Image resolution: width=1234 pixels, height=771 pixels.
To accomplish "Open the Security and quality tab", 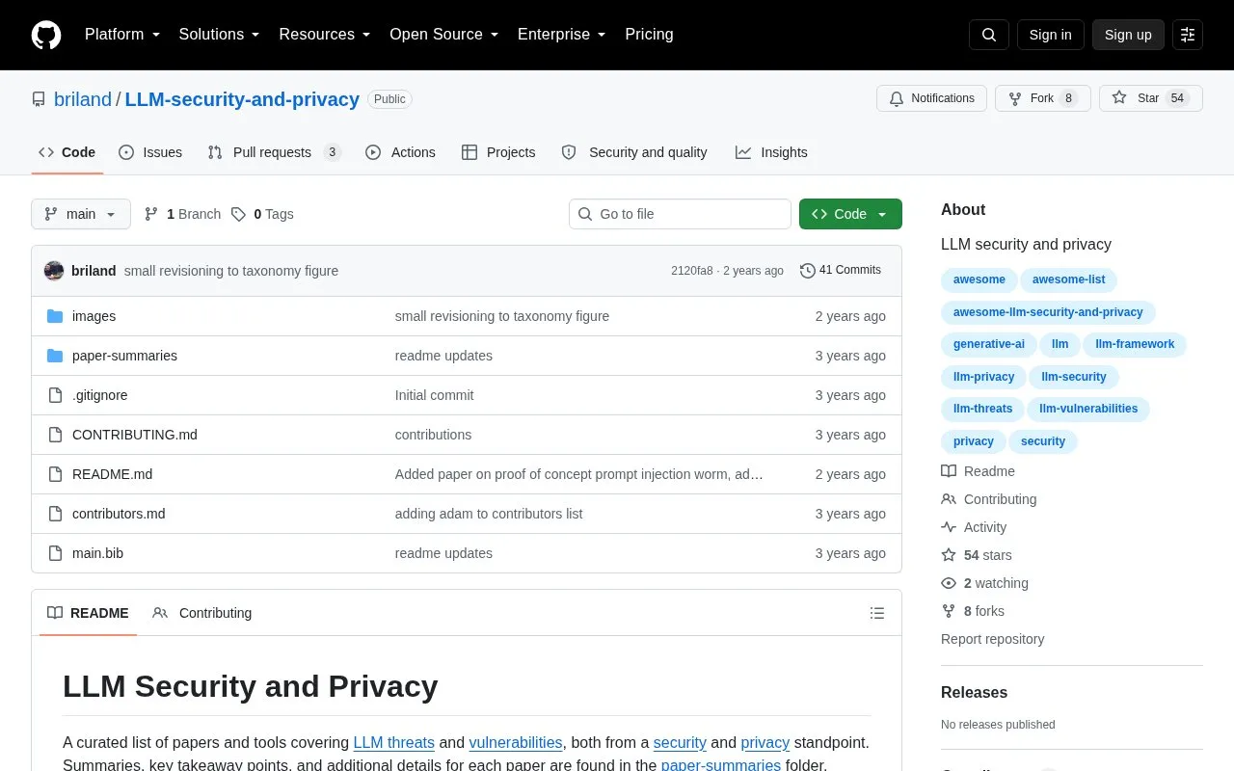I will pos(634,152).
